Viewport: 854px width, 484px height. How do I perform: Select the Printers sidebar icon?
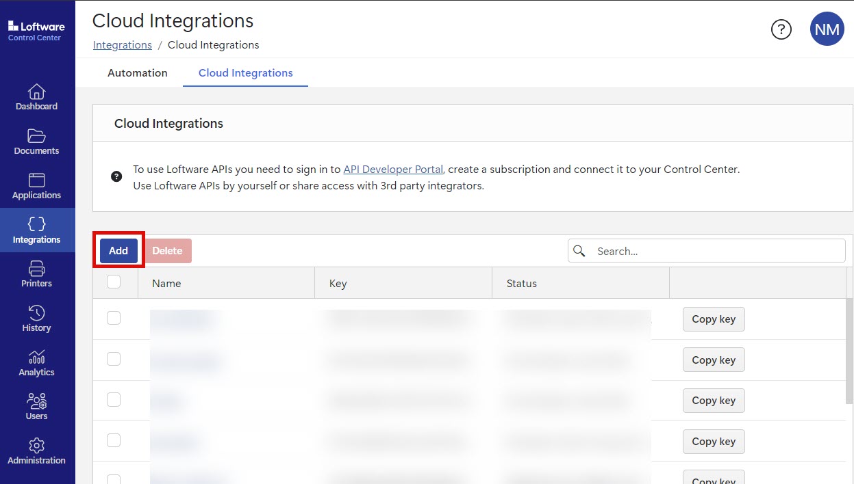tap(37, 269)
